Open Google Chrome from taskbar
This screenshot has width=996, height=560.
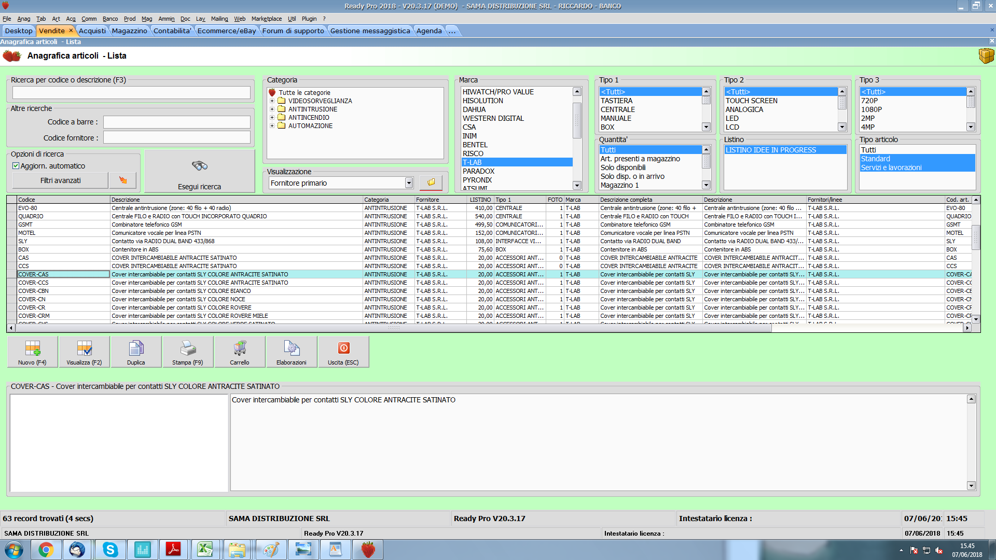tap(46, 550)
